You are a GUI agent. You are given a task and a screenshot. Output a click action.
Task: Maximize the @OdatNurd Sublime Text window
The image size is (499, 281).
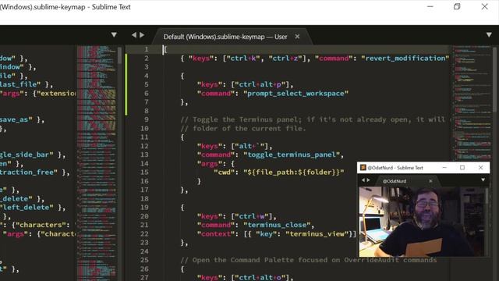(x=462, y=167)
